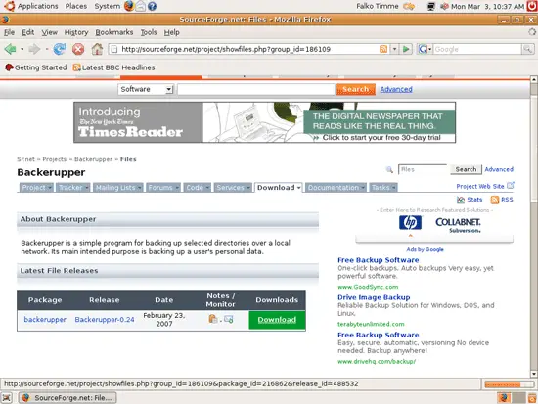Click the network monitor tray icon
The width and height of the screenshot is (538, 404).
(x=431, y=6)
